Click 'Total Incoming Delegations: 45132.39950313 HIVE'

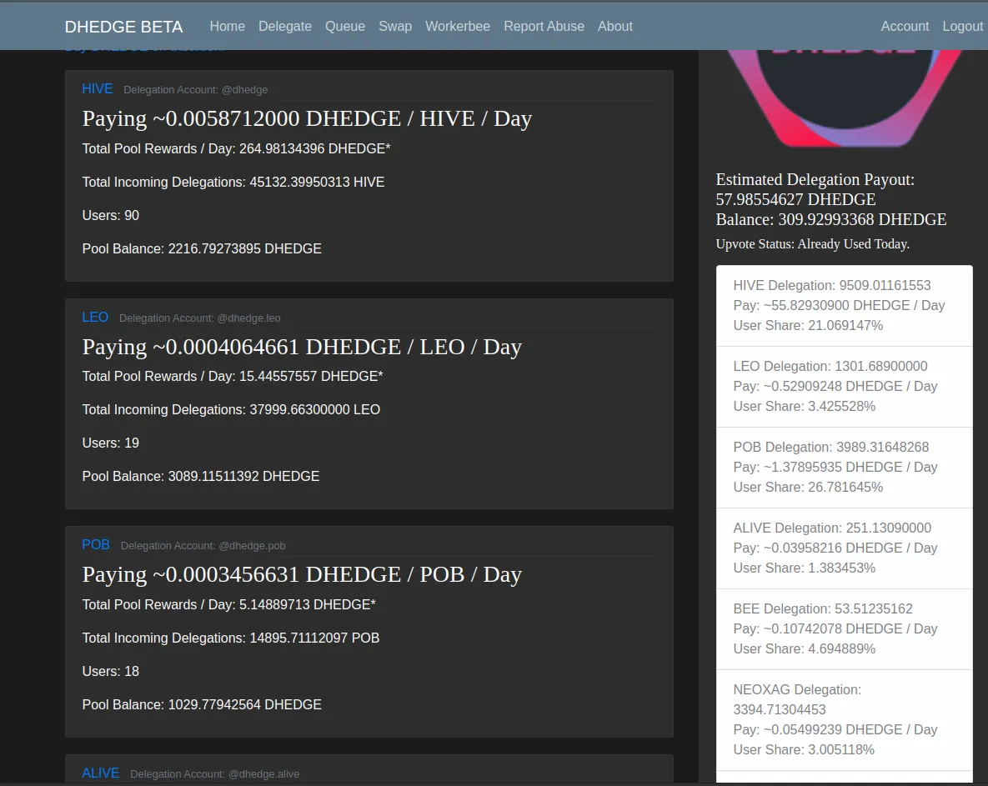[x=233, y=182]
